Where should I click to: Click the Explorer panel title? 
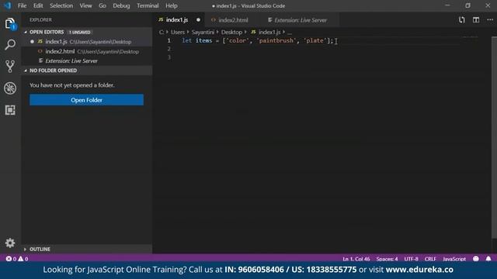point(40,19)
